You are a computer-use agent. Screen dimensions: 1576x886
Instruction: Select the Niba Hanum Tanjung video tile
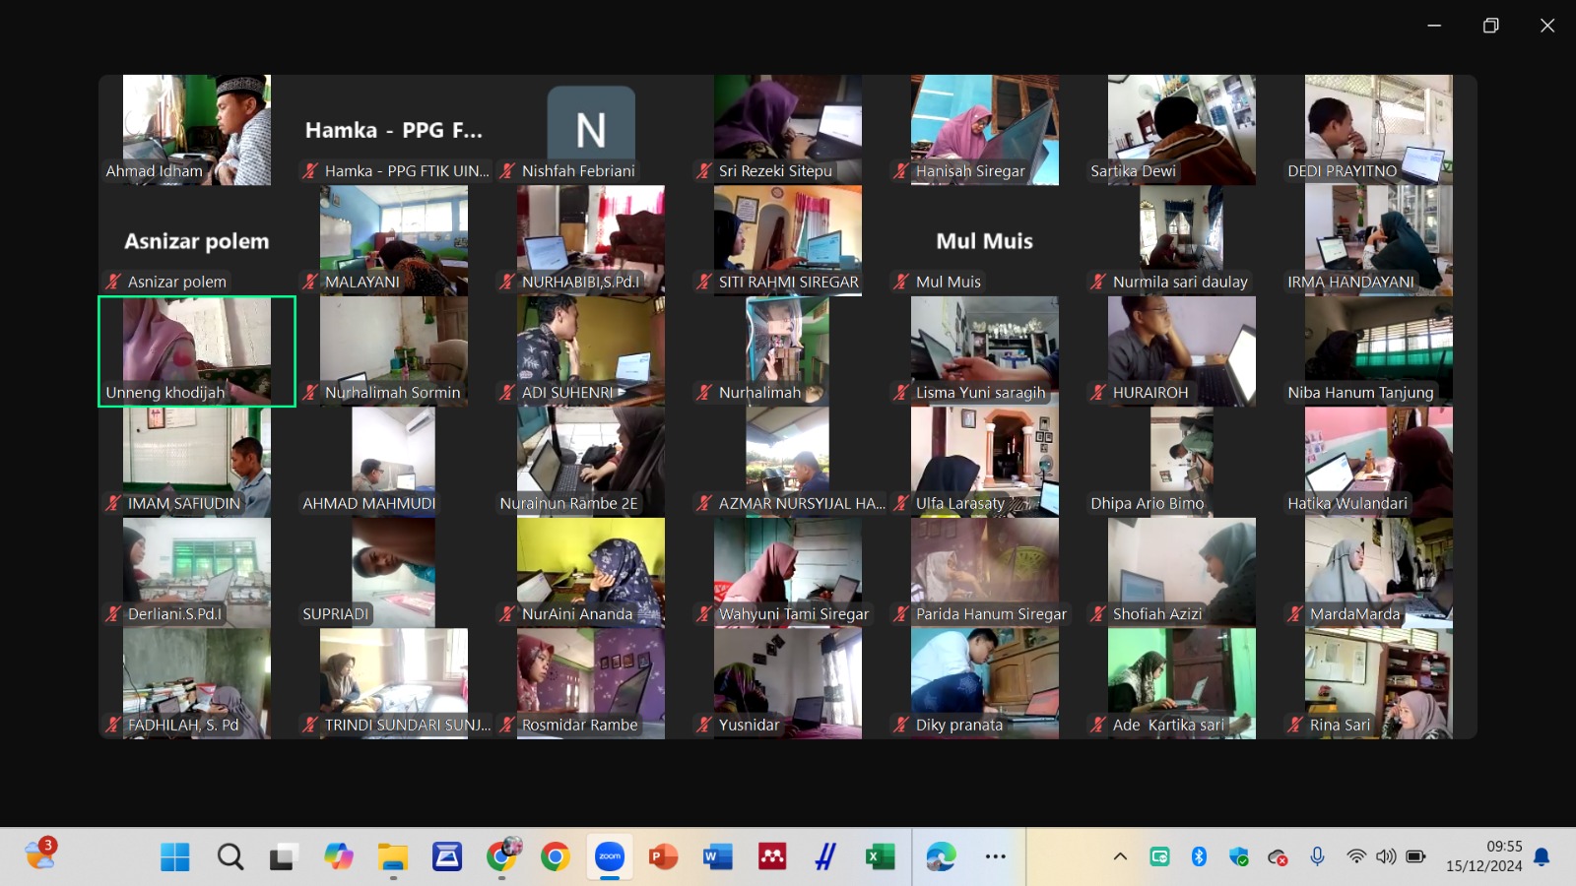tap(1379, 351)
